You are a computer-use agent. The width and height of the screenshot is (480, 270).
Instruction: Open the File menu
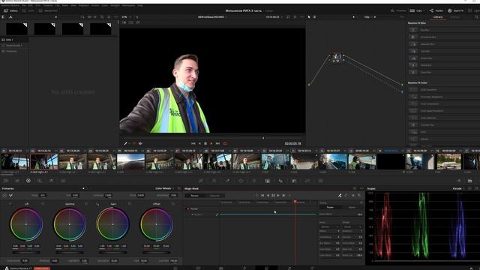(x=23, y=5)
